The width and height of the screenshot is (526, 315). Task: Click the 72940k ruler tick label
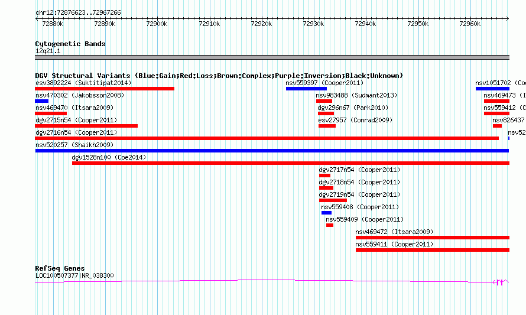coord(365,24)
